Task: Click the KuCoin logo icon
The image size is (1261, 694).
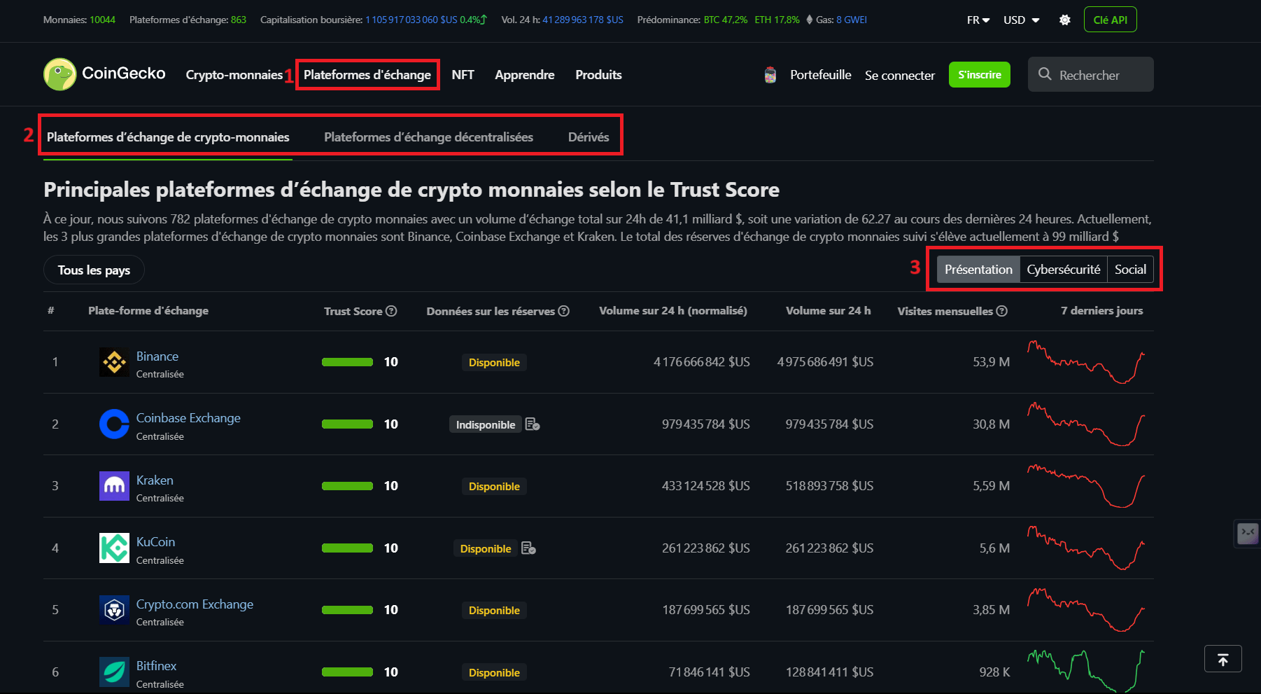Action: 114,548
